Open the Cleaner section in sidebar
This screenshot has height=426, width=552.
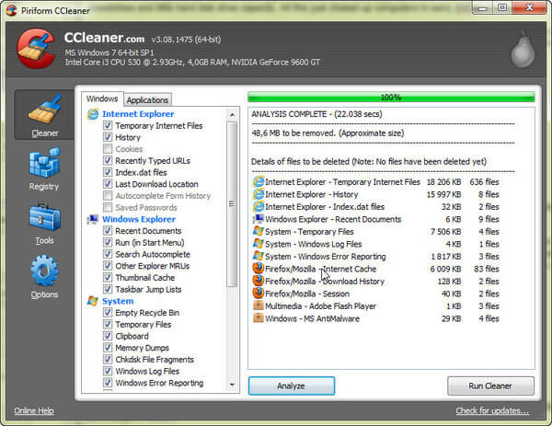point(44,115)
